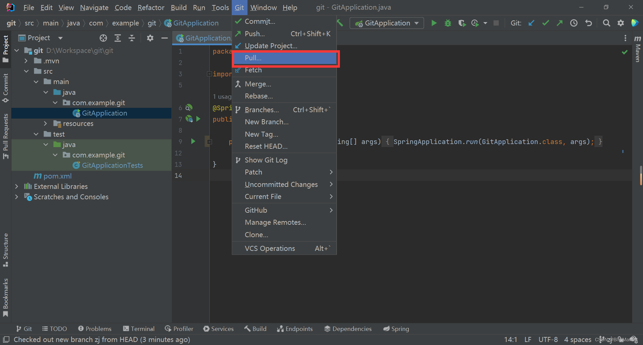Image resolution: width=643 pixels, height=345 pixels.
Task: Click the Spring bean gutter icon line 6
Action: 189,108
